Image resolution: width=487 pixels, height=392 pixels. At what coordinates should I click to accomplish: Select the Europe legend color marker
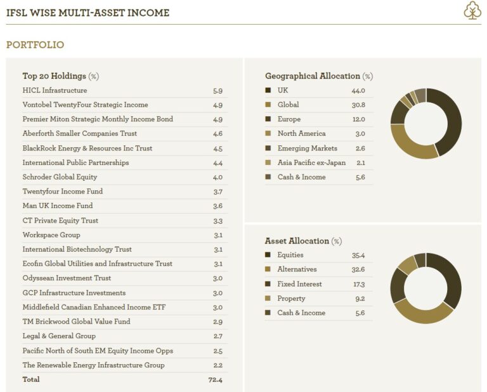click(x=268, y=119)
